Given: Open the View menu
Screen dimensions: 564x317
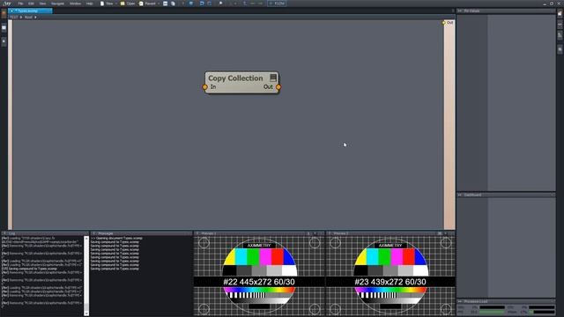Looking at the screenshot, I should pos(42,4).
